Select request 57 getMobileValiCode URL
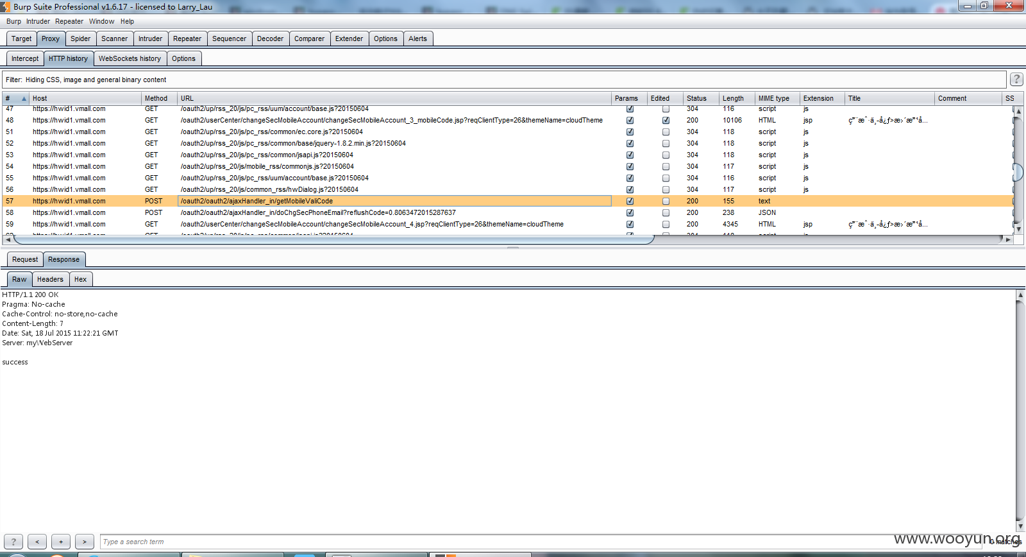Screen dimensions: 1026x557 click(x=394, y=201)
